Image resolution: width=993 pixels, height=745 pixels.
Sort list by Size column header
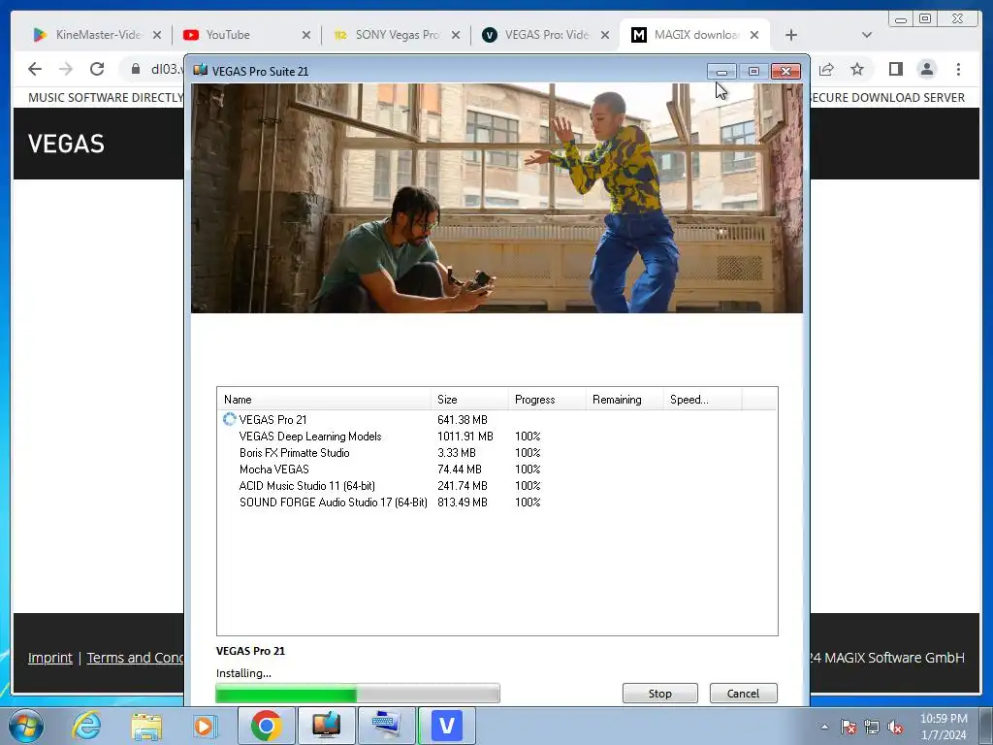(x=469, y=399)
